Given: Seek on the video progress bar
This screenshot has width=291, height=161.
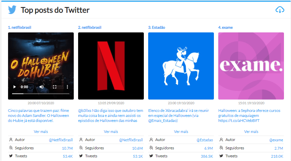Looking at the screenshot, I should [41, 94].
